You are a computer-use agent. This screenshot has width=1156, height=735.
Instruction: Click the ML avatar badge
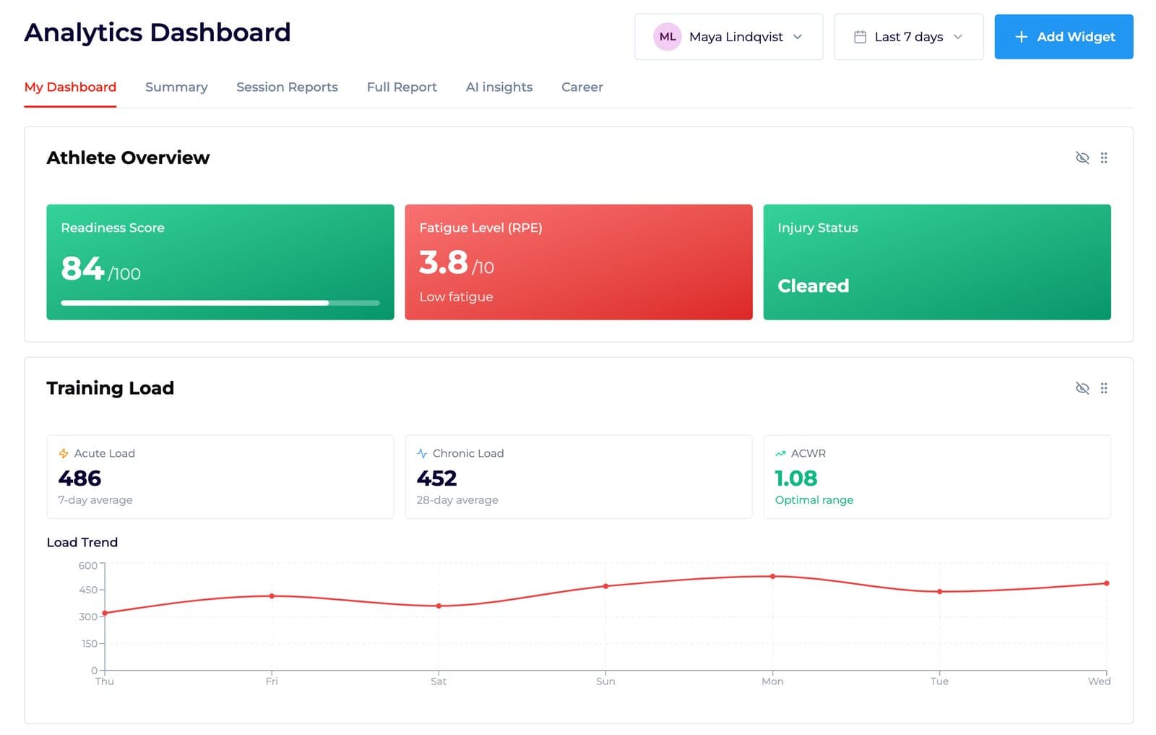[667, 37]
